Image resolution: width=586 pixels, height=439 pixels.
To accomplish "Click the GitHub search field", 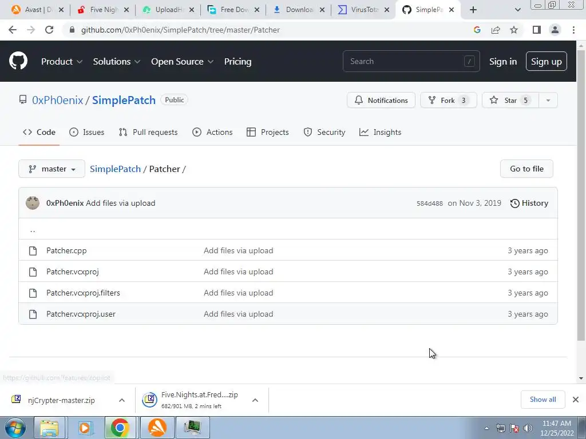I will [411, 61].
